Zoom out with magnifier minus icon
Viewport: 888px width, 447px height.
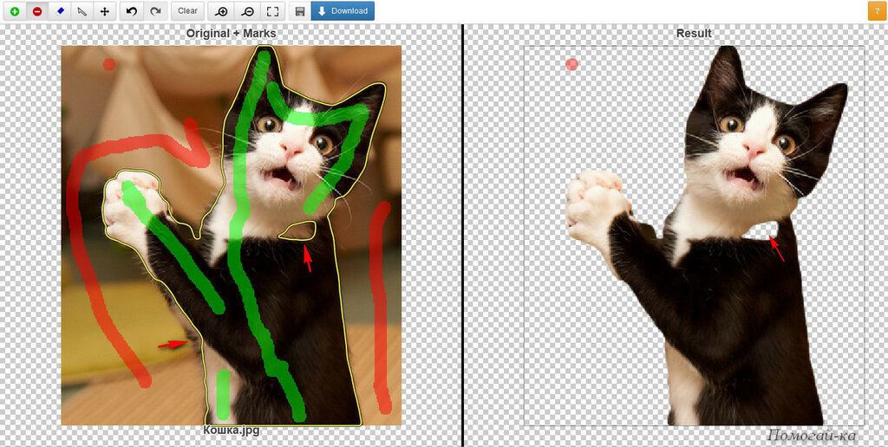tap(247, 11)
